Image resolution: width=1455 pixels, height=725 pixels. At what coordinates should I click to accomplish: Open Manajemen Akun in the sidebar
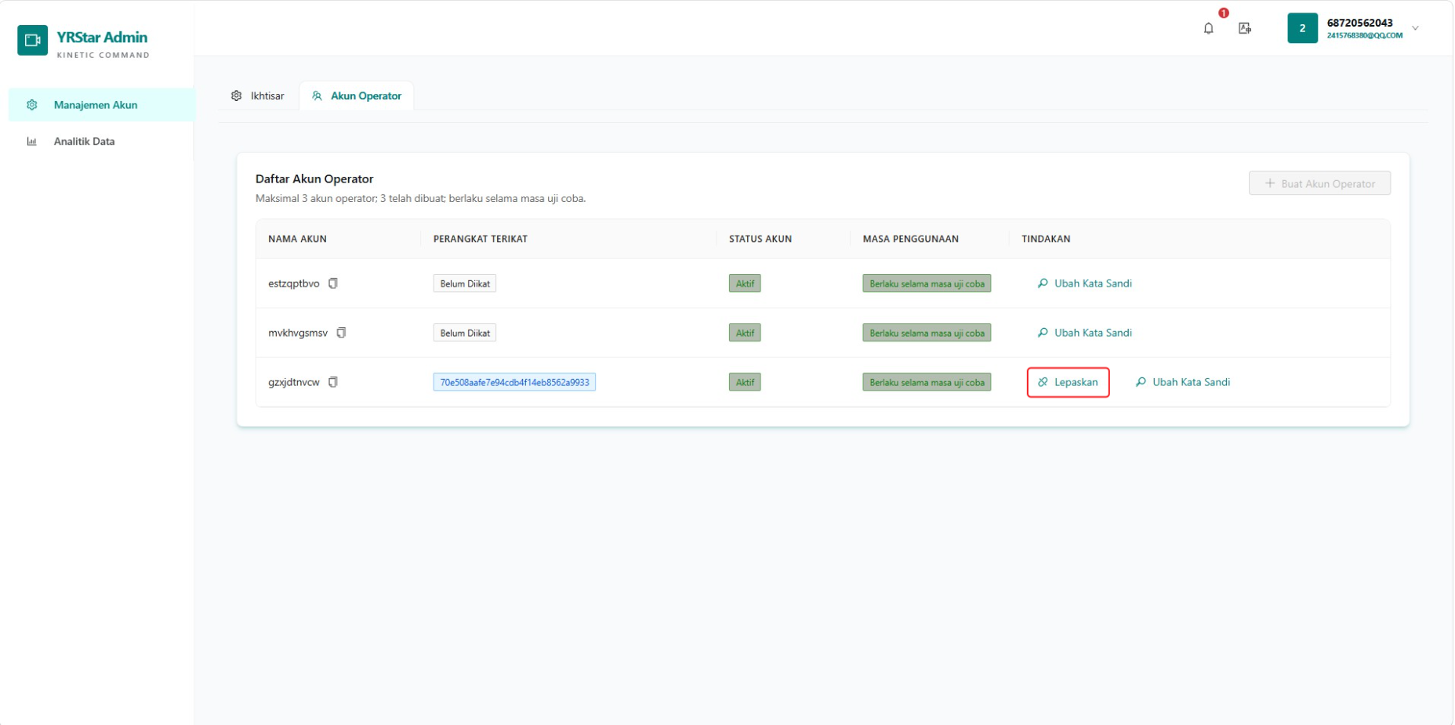click(101, 105)
